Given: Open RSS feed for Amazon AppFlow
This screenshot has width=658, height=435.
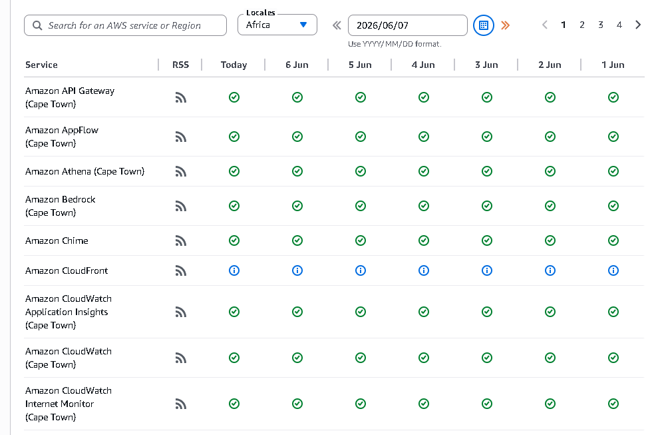Looking at the screenshot, I should [x=180, y=137].
